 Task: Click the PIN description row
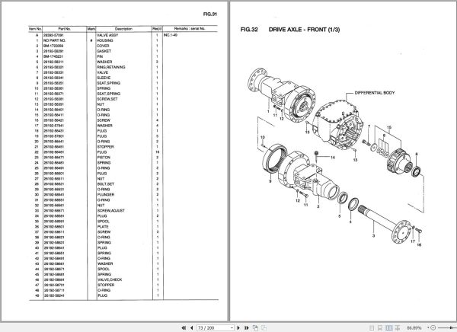[100, 56]
